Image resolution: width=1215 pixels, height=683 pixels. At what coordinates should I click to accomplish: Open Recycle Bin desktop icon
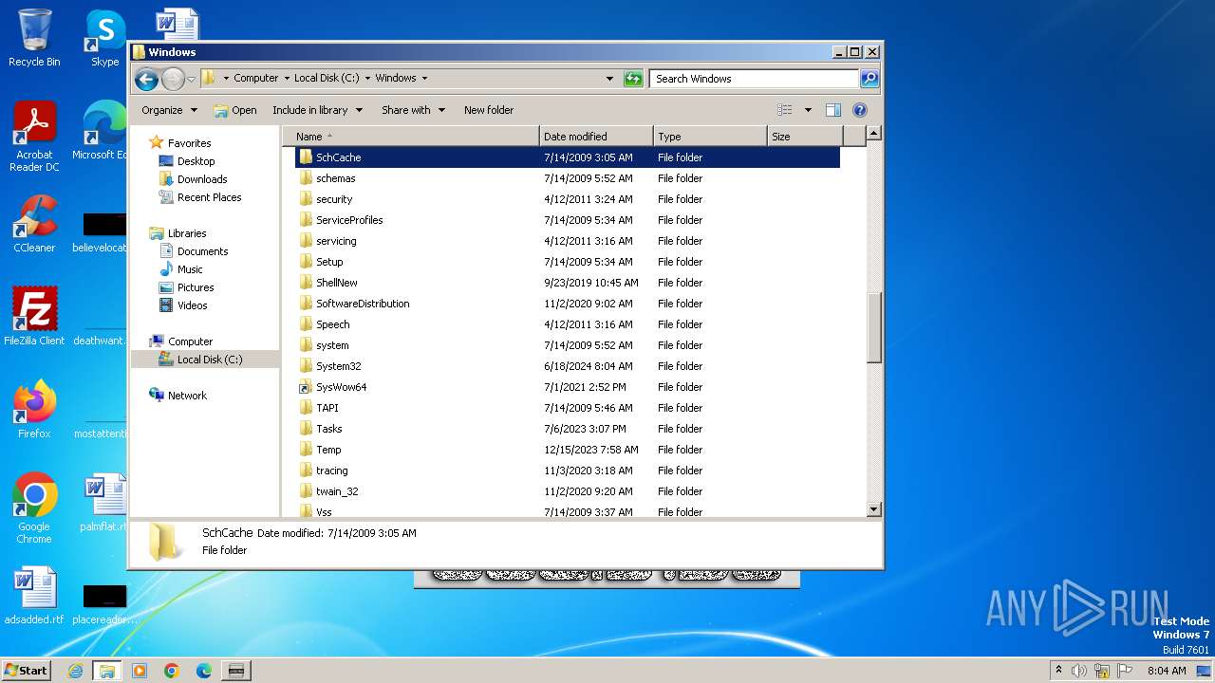[x=34, y=38]
